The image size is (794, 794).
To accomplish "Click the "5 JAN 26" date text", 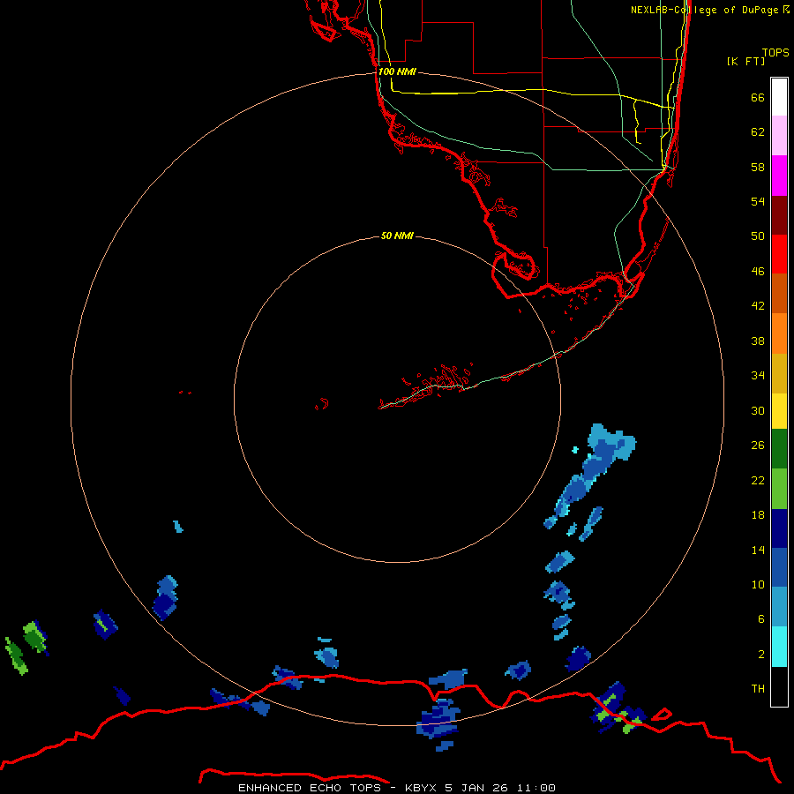I will coord(476,788).
